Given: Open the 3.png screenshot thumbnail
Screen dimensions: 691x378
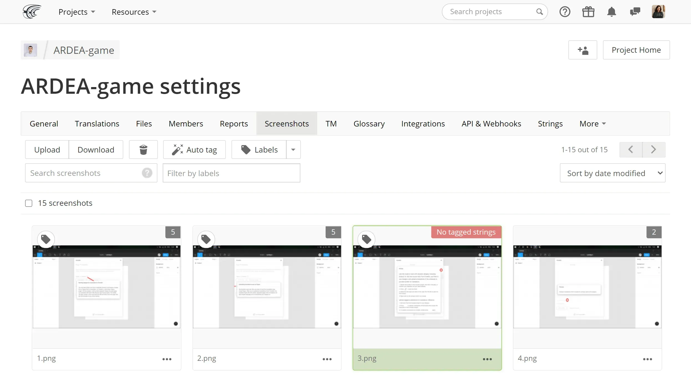Looking at the screenshot, I should coord(427,286).
